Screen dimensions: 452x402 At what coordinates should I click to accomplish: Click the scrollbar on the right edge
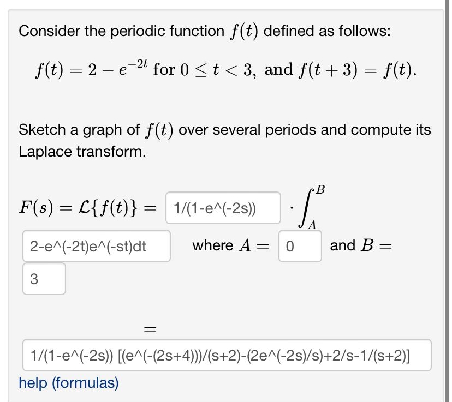(448, 202)
